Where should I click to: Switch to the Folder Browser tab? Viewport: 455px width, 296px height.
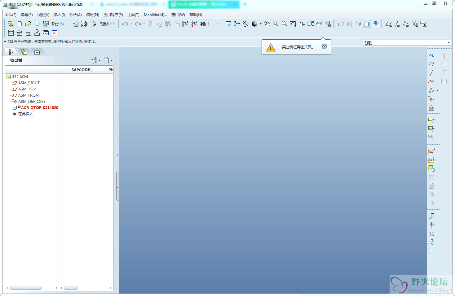(24, 52)
